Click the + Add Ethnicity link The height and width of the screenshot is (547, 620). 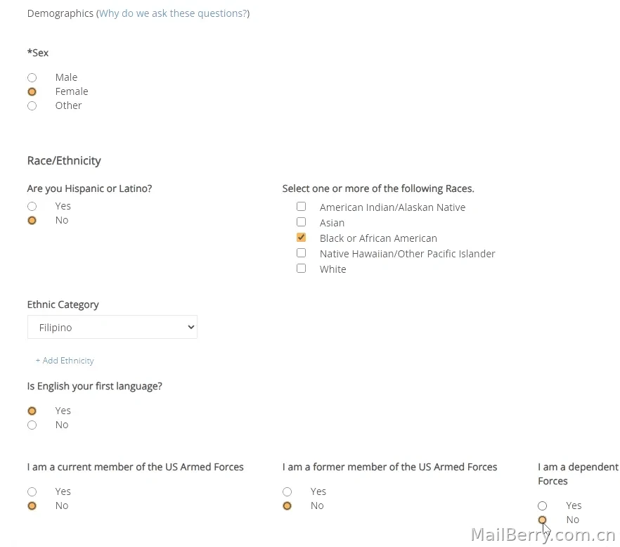coord(65,361)
